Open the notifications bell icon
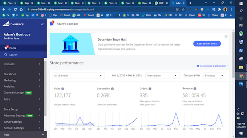The height and width of the screenshot is (138, 247). (52, 24)
